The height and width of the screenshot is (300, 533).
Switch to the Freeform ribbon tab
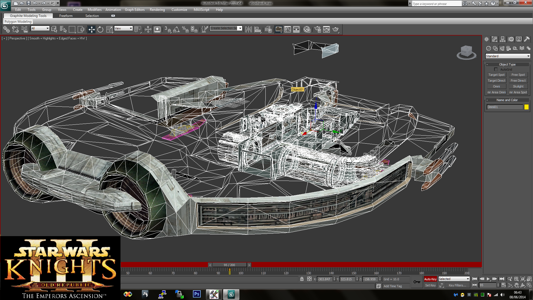[66, 16]
